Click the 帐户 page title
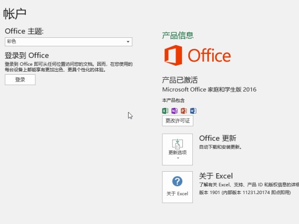Image resolution: width=299 pixels, height=224 pixels. tap(14, 14)
